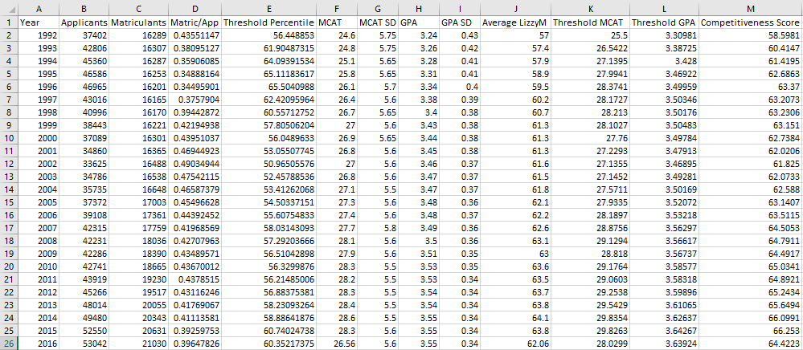
Task: Click the "Year" header cell
Action: (38, 22)
